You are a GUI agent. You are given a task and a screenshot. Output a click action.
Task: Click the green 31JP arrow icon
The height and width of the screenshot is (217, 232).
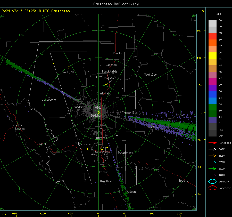coord(212,168)
